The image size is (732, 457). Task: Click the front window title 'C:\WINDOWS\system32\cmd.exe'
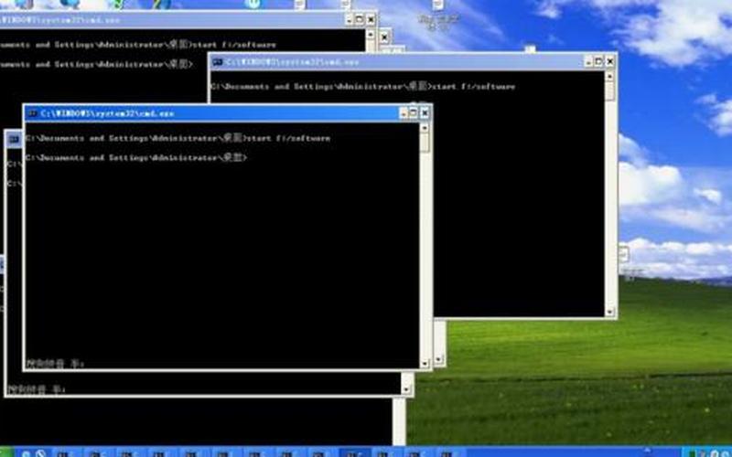pos(107,113)
